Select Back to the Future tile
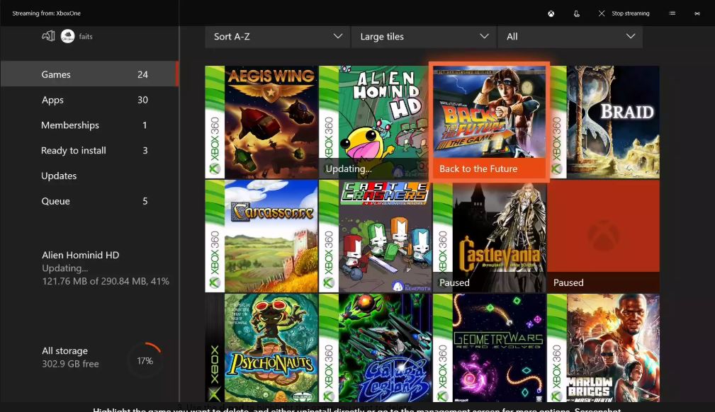Image resolution: width=715 pixels, height=412 pixels. (489, 122)
